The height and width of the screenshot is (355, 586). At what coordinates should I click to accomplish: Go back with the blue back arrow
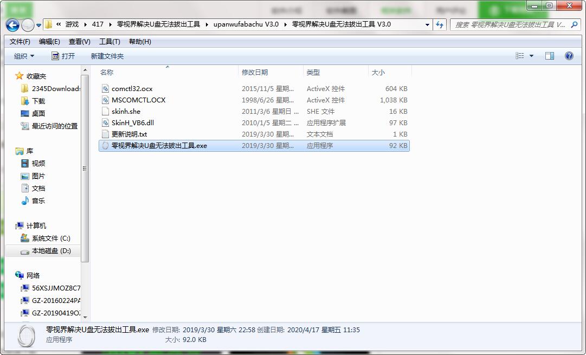click(12, 25)
